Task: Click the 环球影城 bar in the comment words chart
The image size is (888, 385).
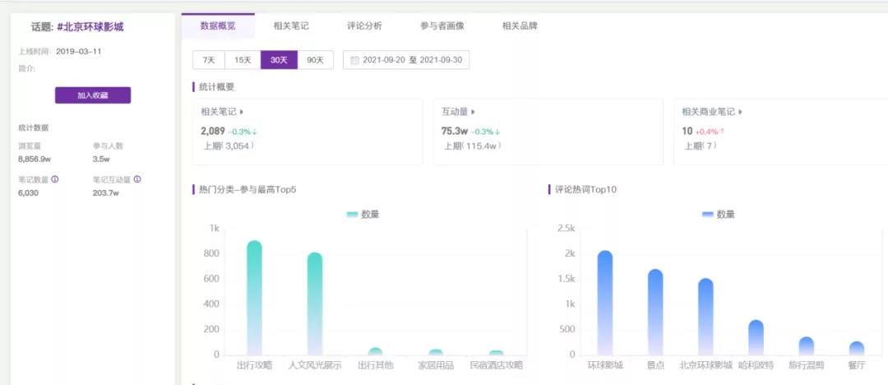Action: coord(605,304)
